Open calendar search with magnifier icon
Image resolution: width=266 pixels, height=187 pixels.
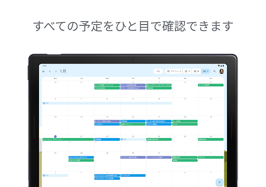point(215,71)
